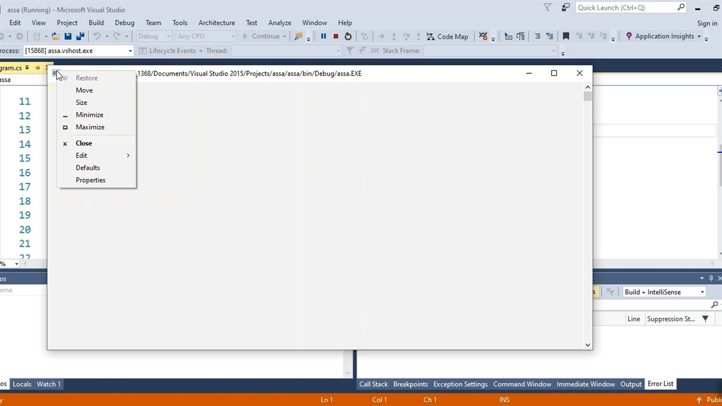This screenshot has width=722, height=406.
Task: Click the Save All toolbar icon
Action: tap(80, 36)
